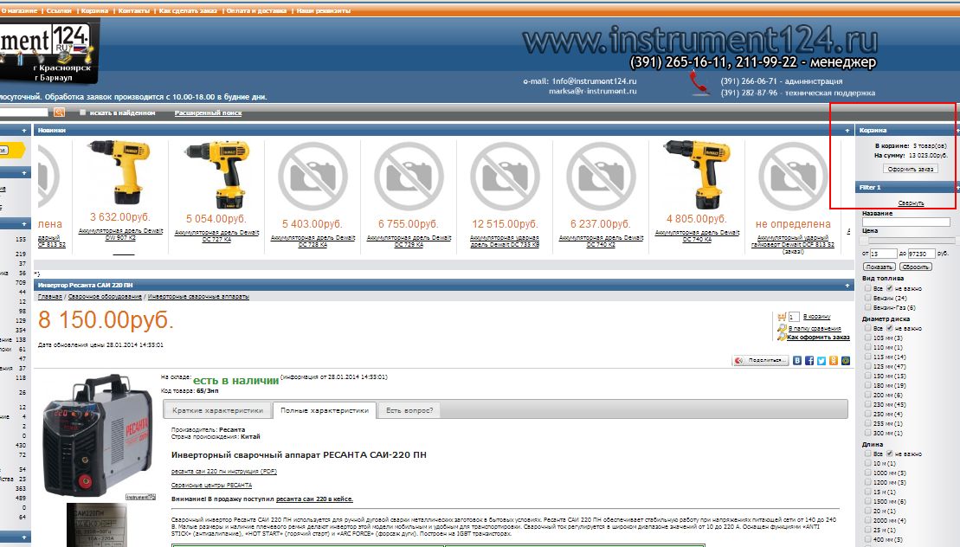The height and width of the screenshot is (547, 960).
Task: Click the no-photo placeholder for Dewalt DC 728 KA
Action: (x=312, y=177)
